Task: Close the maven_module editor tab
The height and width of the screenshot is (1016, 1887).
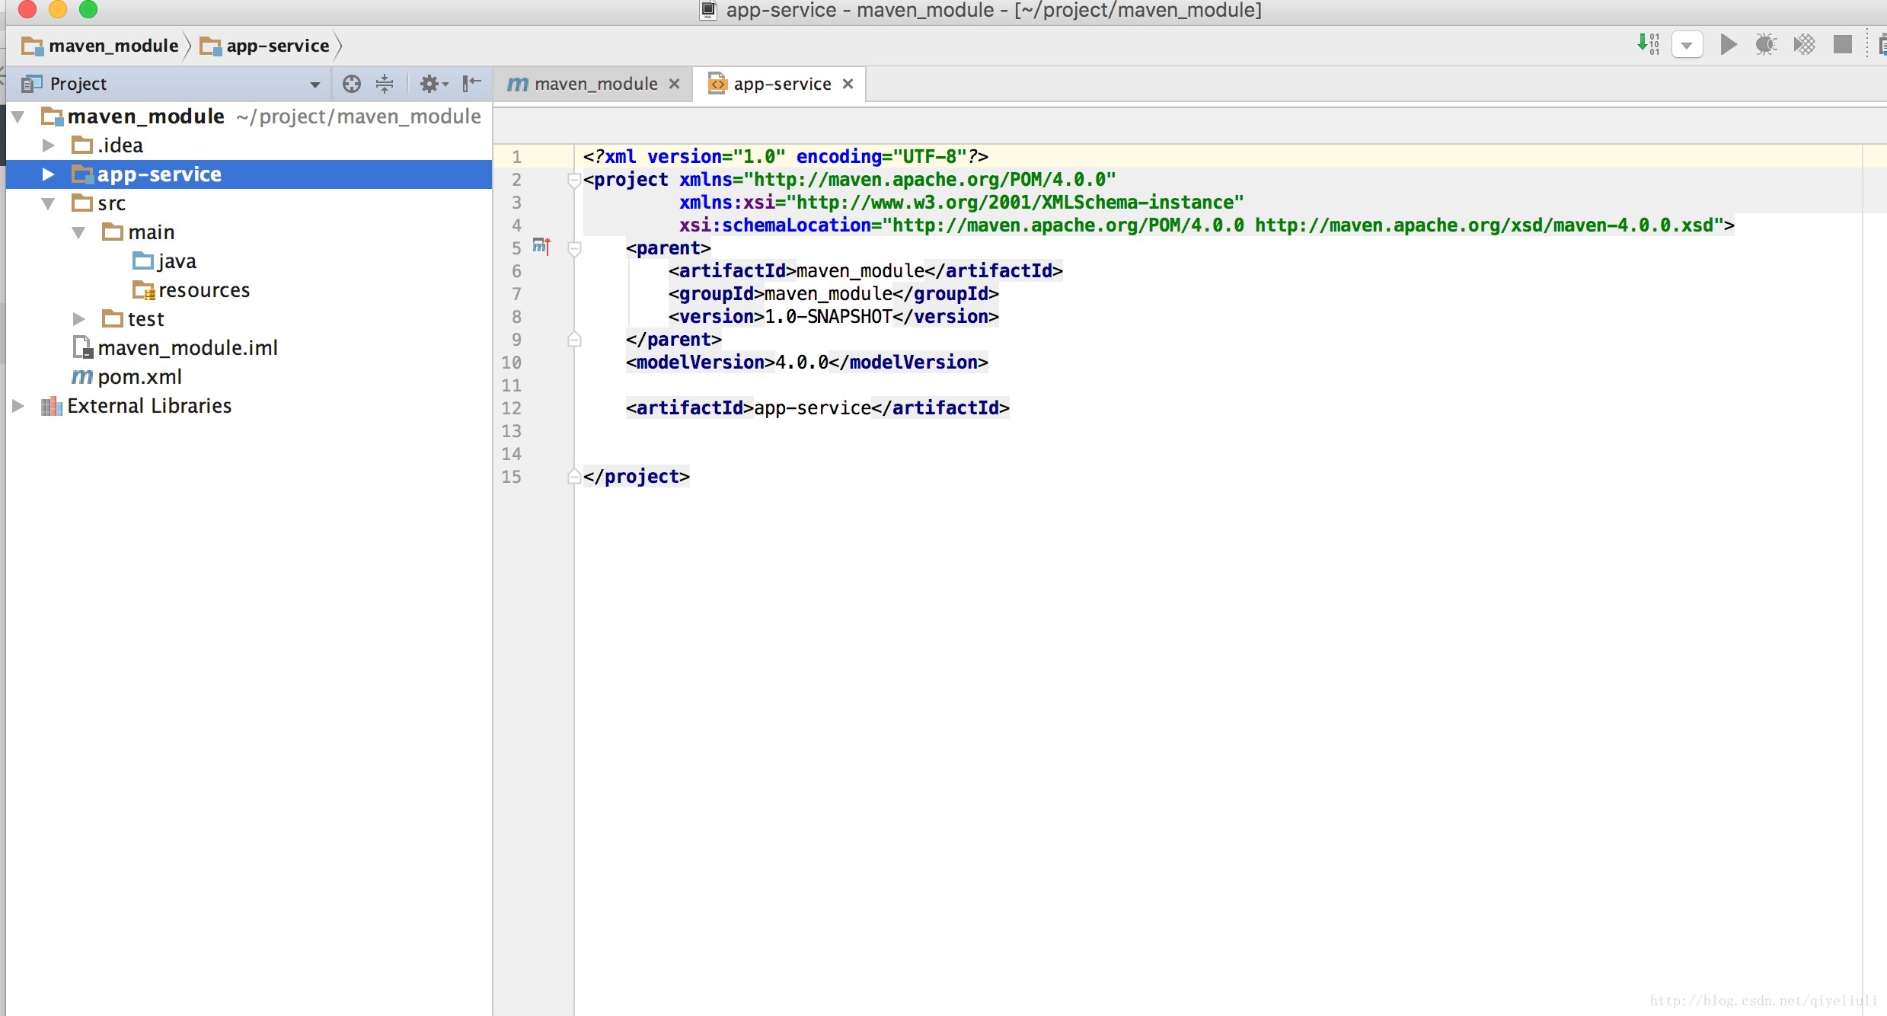Action: click(674, 84)
